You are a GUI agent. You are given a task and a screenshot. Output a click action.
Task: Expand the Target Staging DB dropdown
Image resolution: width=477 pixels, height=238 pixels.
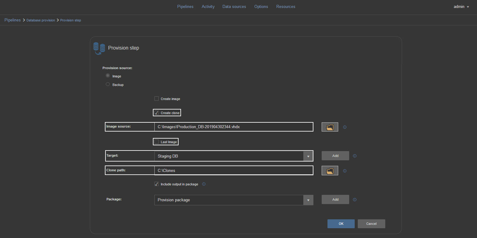tap(308, 156)
